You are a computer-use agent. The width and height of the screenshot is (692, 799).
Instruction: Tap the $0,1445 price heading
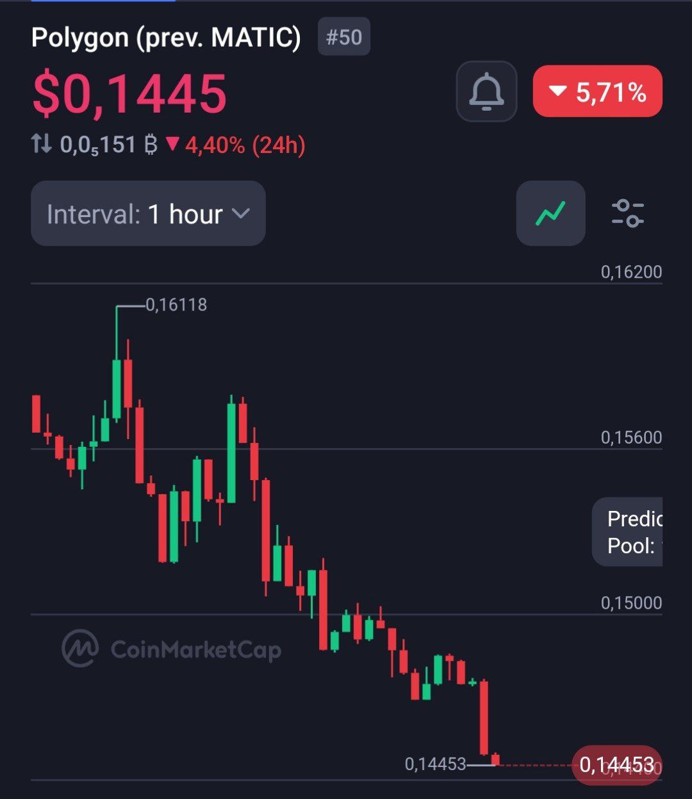point(129,93)
